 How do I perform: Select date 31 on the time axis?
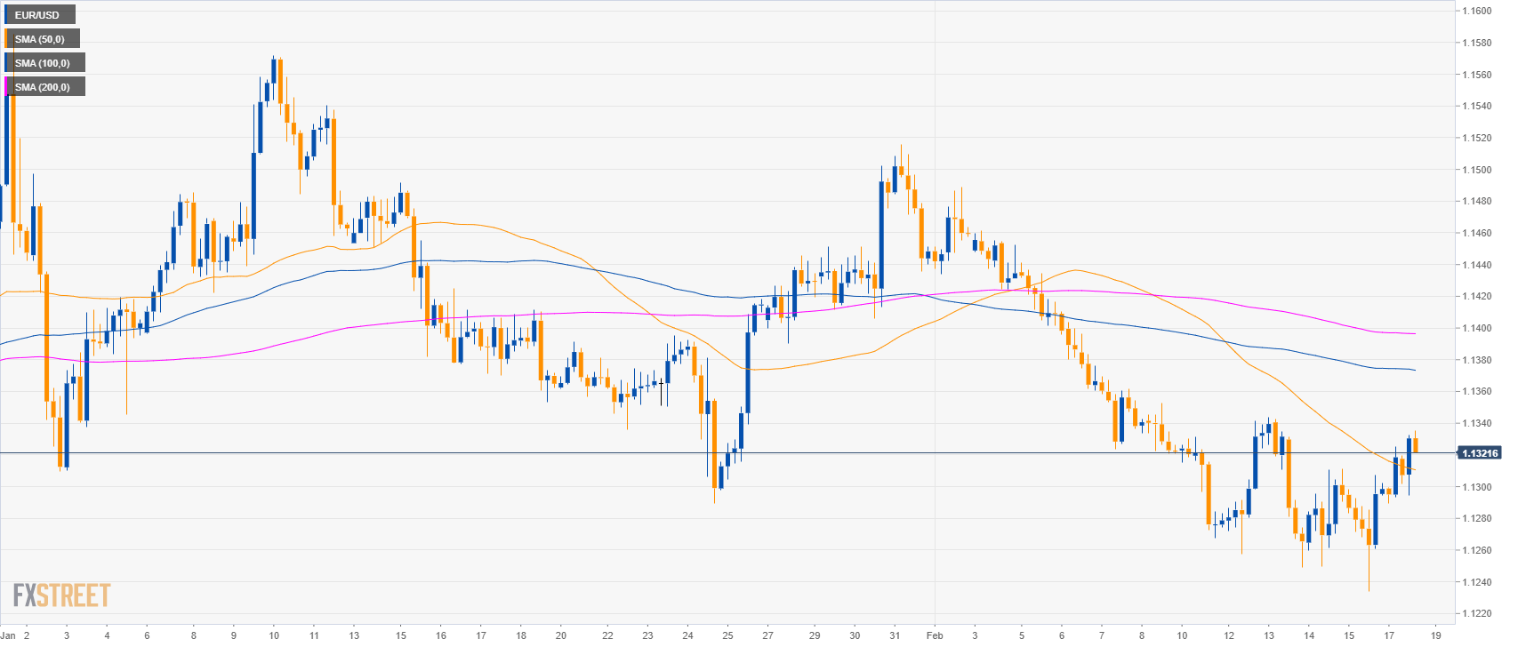coord(895,635)
